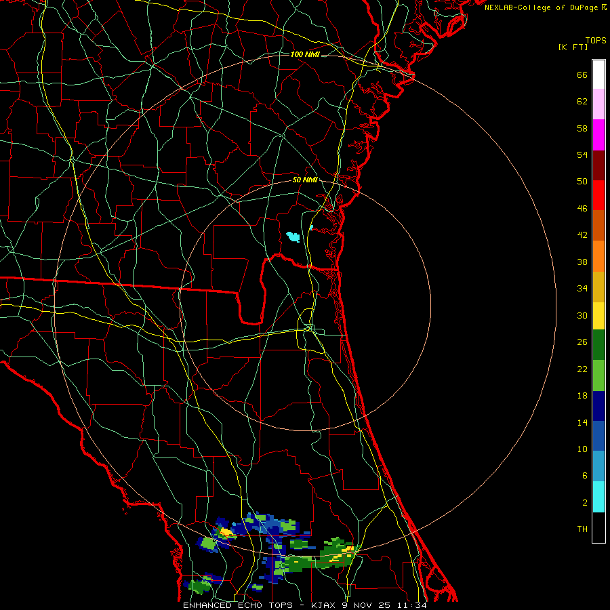Click the "50 NMI" range ring label
This screenshot has height=610, width=610.
tap(305, 180)
